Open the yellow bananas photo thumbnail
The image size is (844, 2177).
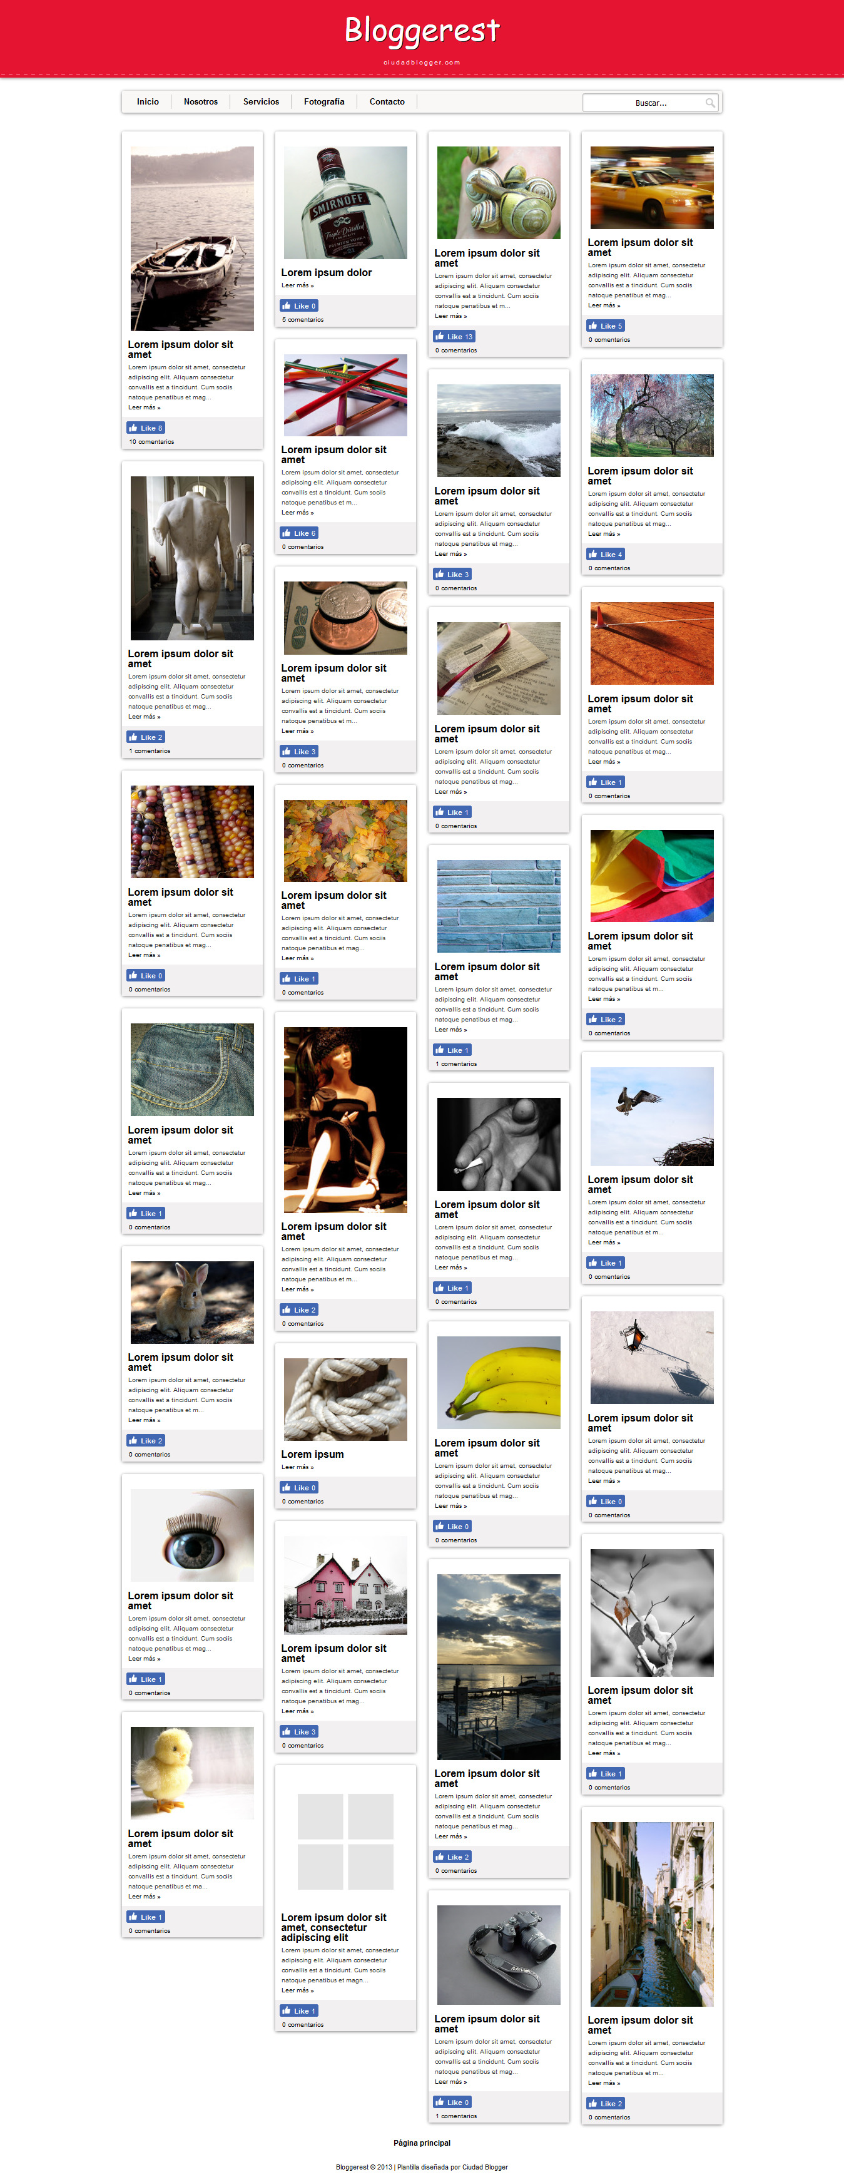click(499, 1383)
